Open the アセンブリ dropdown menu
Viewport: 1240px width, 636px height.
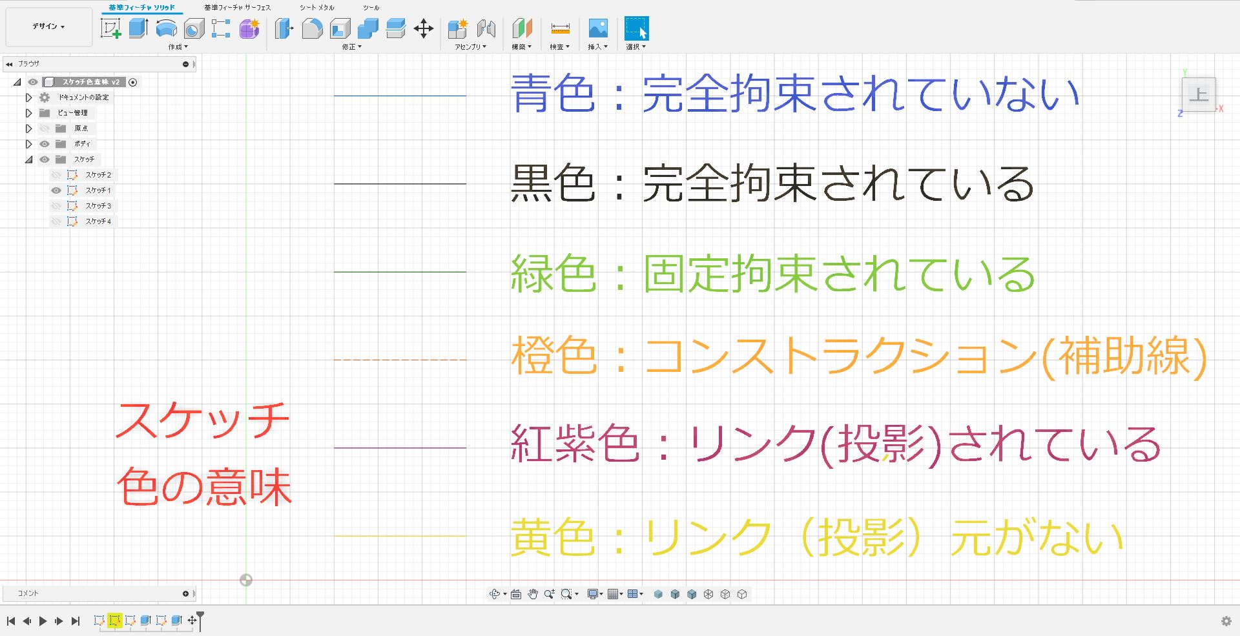pyautogui.click(x=470, y=46)
